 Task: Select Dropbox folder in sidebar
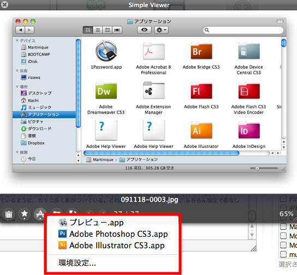pos(44,143)
